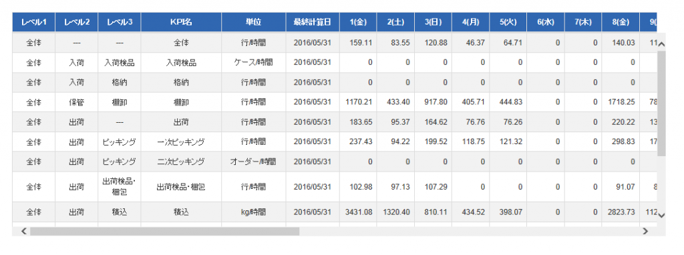Click the 出荷 KPI name cell
This screenshot has height=255, width=684.
point(181,122)
